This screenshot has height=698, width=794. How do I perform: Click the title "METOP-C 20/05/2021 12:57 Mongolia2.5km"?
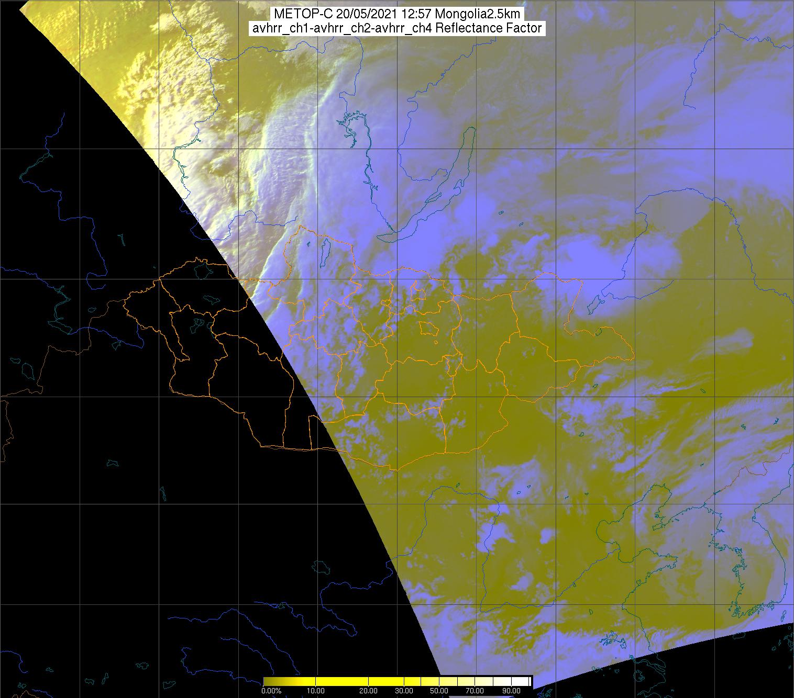pyautogui.click(x=396, y=14)
